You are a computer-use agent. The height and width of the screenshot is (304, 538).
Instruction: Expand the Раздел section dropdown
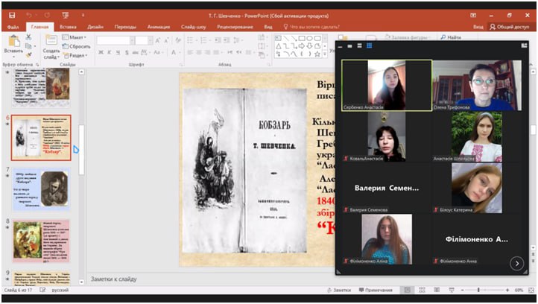tap(78, 55)
